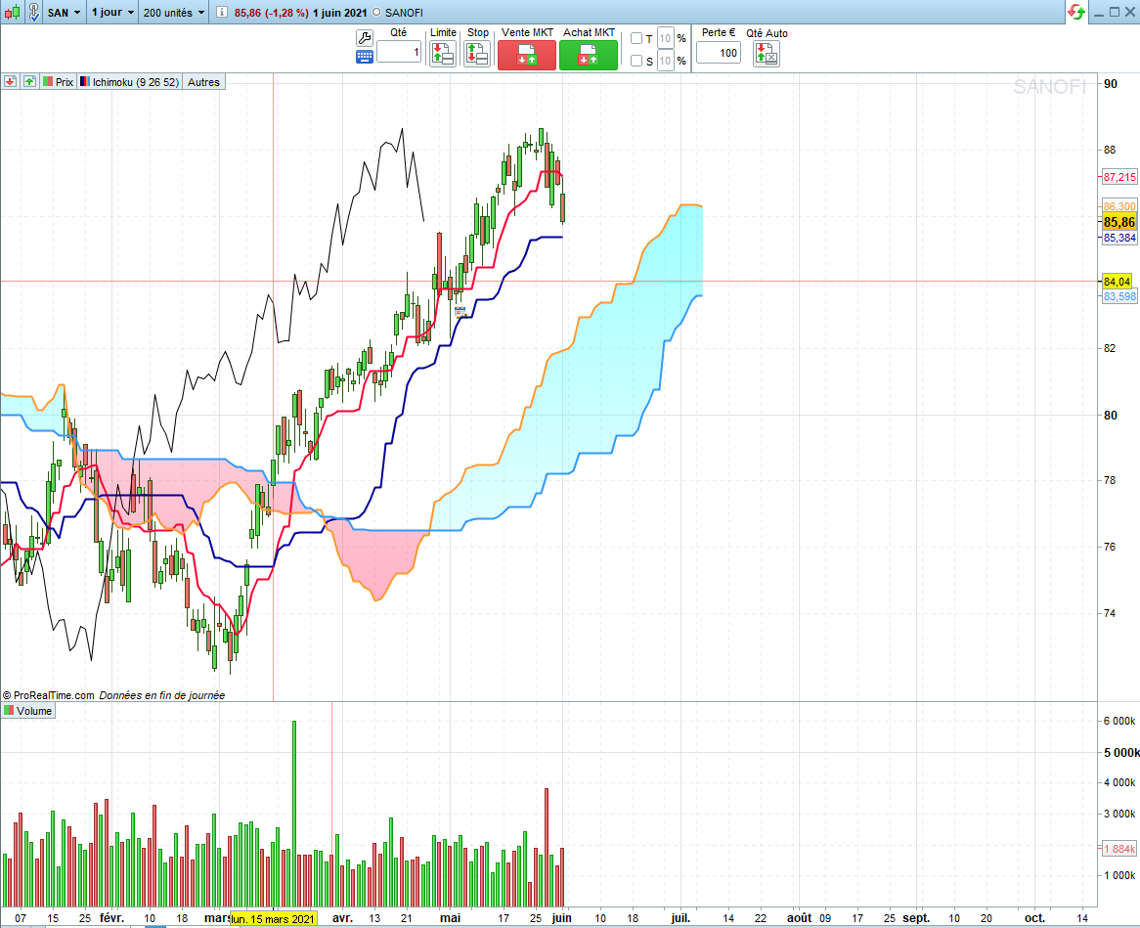The width and height of the screenshot is (1140, 928).
Task: Focus the Perte € loss input field
Action: (719, 53)
